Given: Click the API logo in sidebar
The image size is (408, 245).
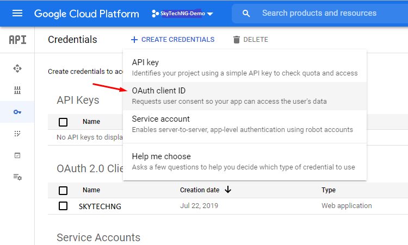Looking at the screenshot, I should [x=17, y=40].
